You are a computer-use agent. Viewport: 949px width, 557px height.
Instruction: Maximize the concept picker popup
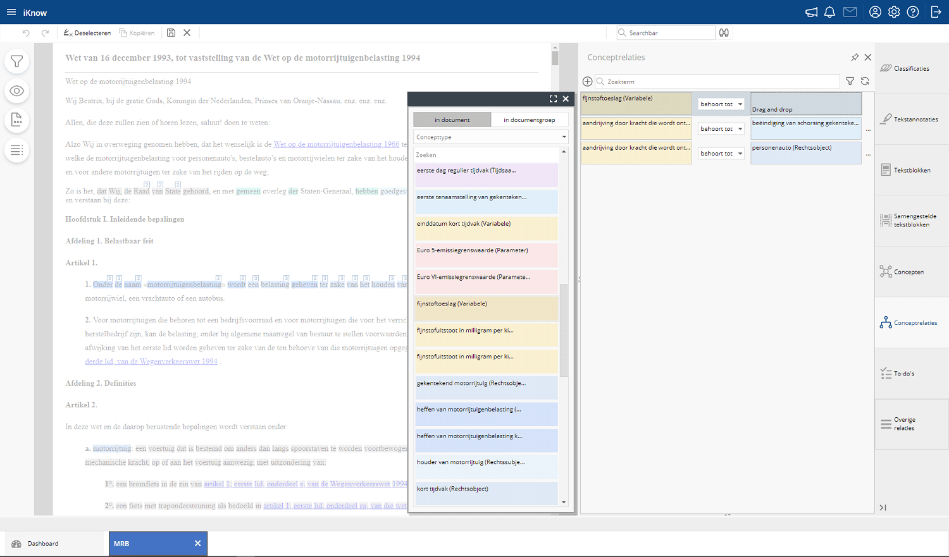pos(553,99)
